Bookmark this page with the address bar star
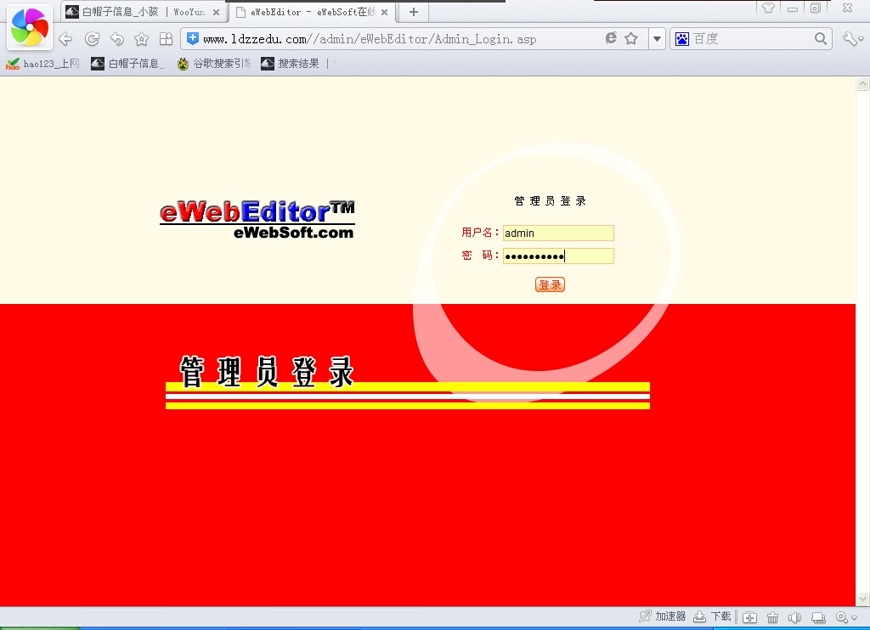This screenshot has width=870, height=630. click(x=631, y=38)
